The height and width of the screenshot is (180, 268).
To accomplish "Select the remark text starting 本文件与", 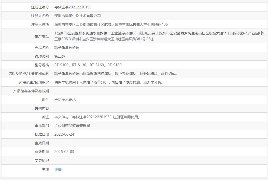I will 97,117.
